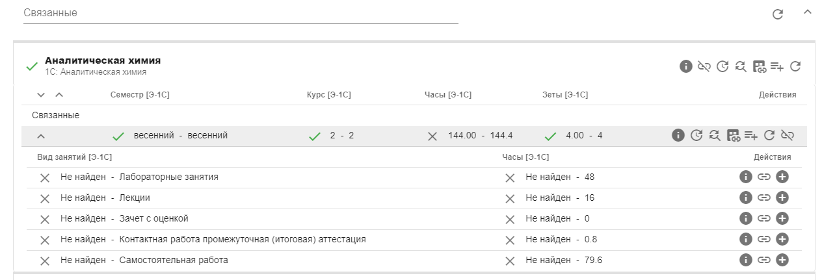This screenshot has height=280, width=822.
Task: Link the Контактная работа промежуточная аттестация row
Action: [764, 239]
